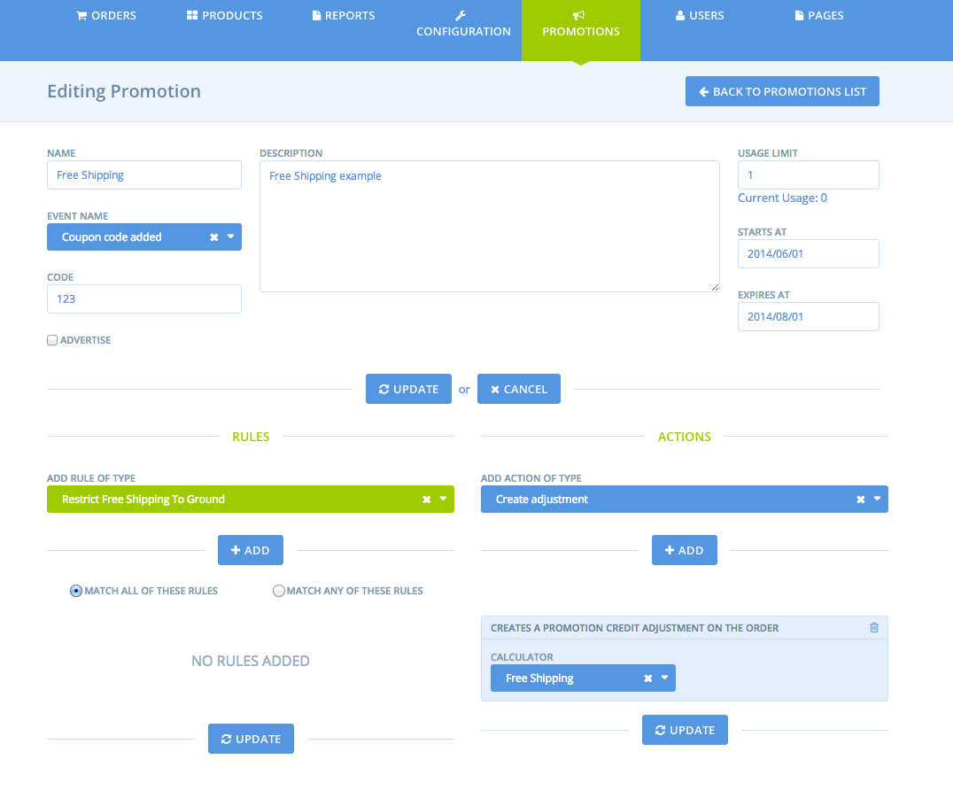The height and width of the screenshot is (806, 953).
Task: Open the Calculator dropdown arrow
Action: [x=664, y=678]
